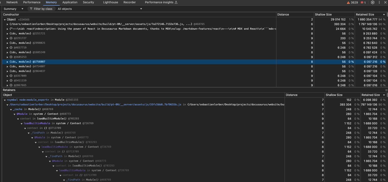
Task: Collapse the 33fc5bb8.7bf9655b.js retainer row
Action: click(x=7, y=105)
